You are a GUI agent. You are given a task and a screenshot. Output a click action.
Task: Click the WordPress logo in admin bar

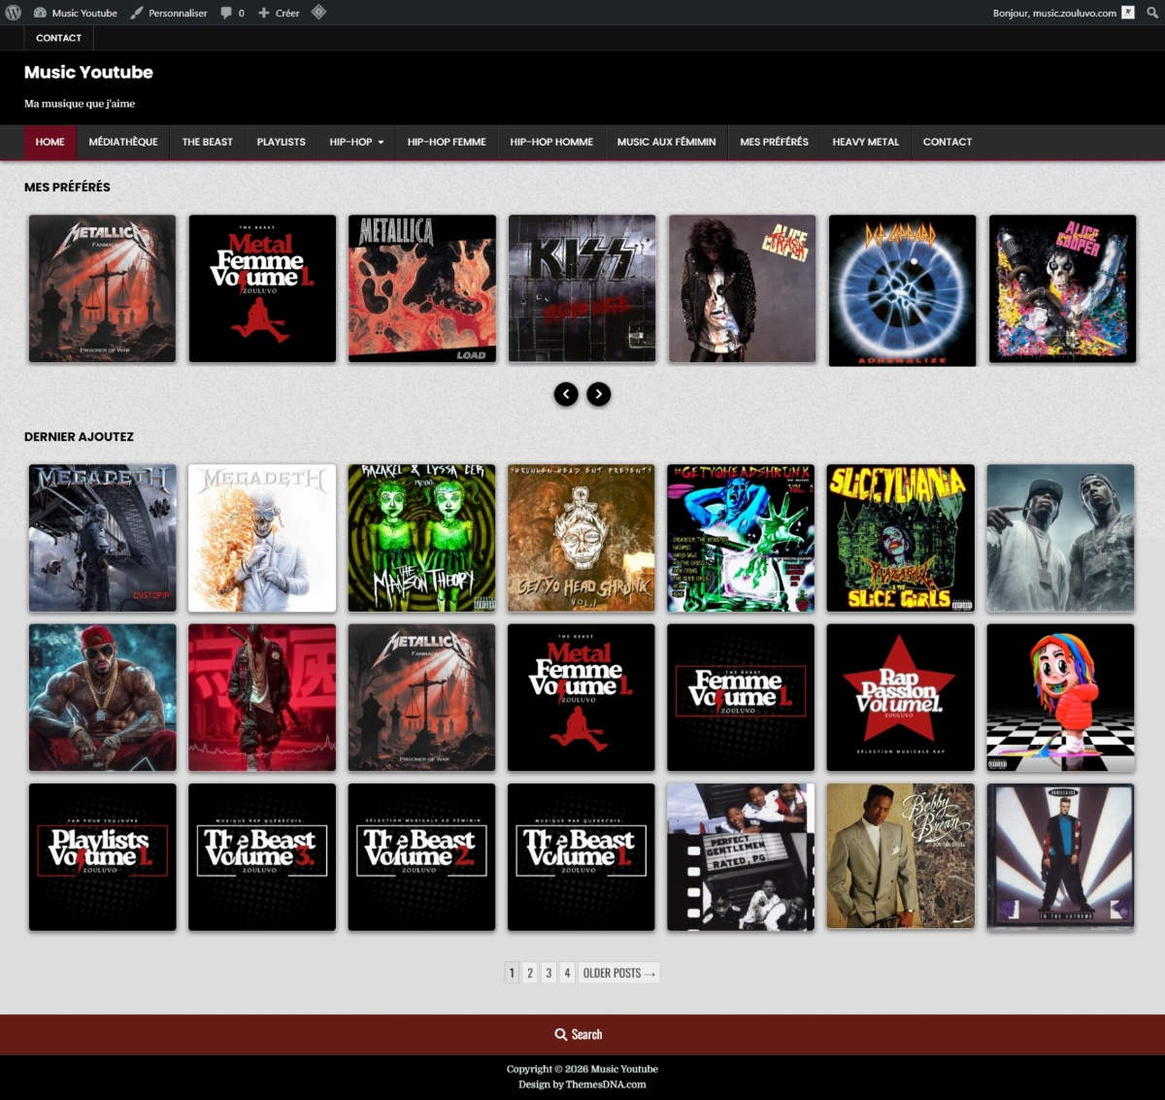(x=13, y=13)
